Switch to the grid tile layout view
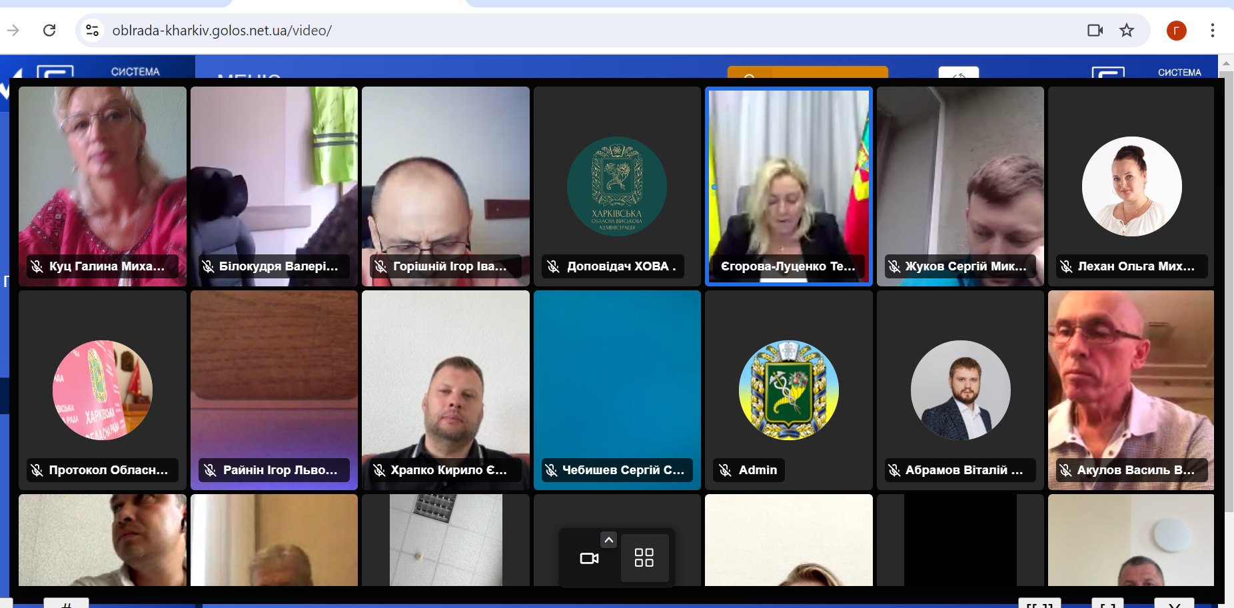 (644, 558)
